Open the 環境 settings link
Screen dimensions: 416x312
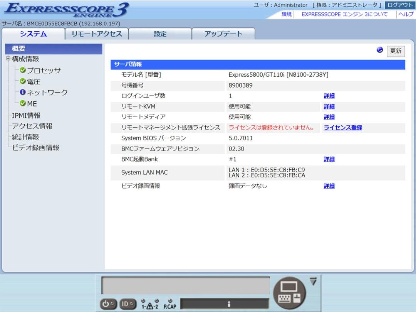tap(286, 14)
